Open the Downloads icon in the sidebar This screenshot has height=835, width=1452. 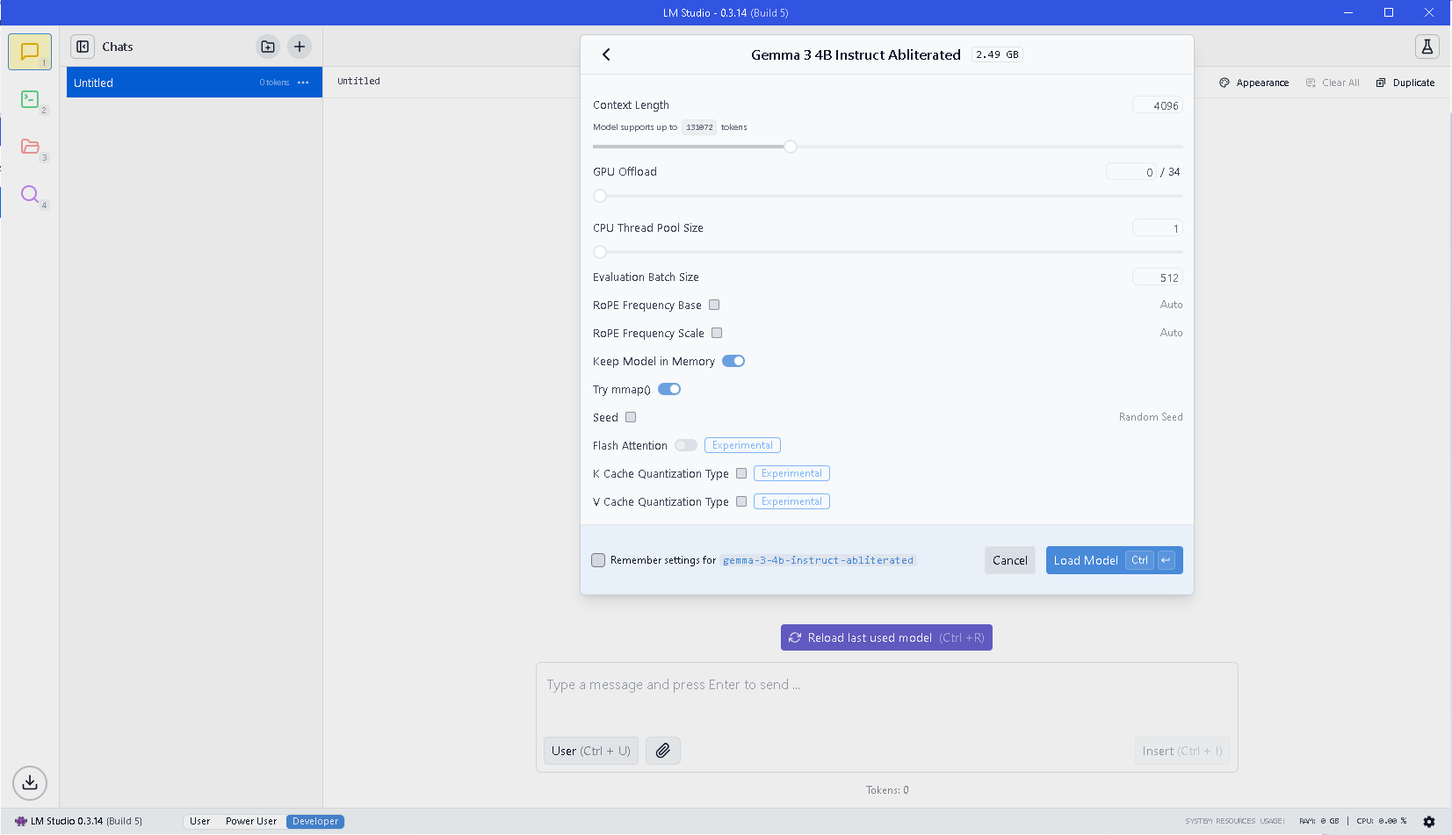click(30, 782)
